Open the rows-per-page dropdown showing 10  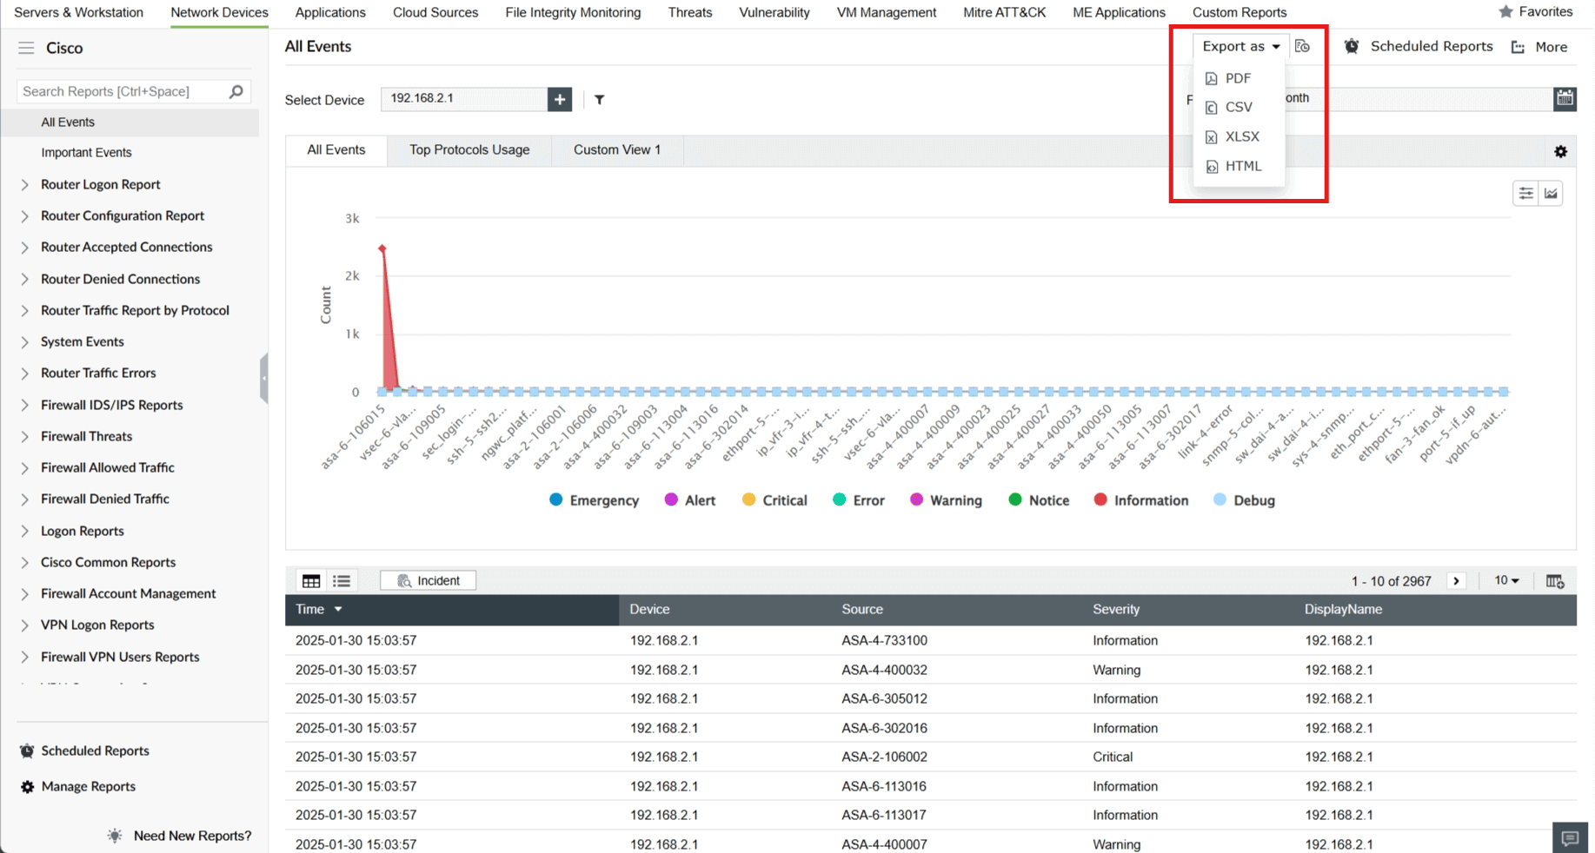[x=1506, y=580]
